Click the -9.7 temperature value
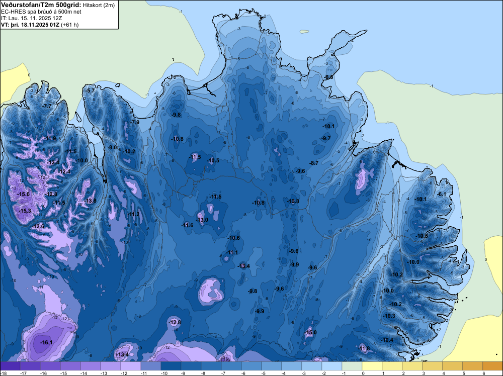The height and width of the screenshot is (376, 503). (x=326, y=138)
